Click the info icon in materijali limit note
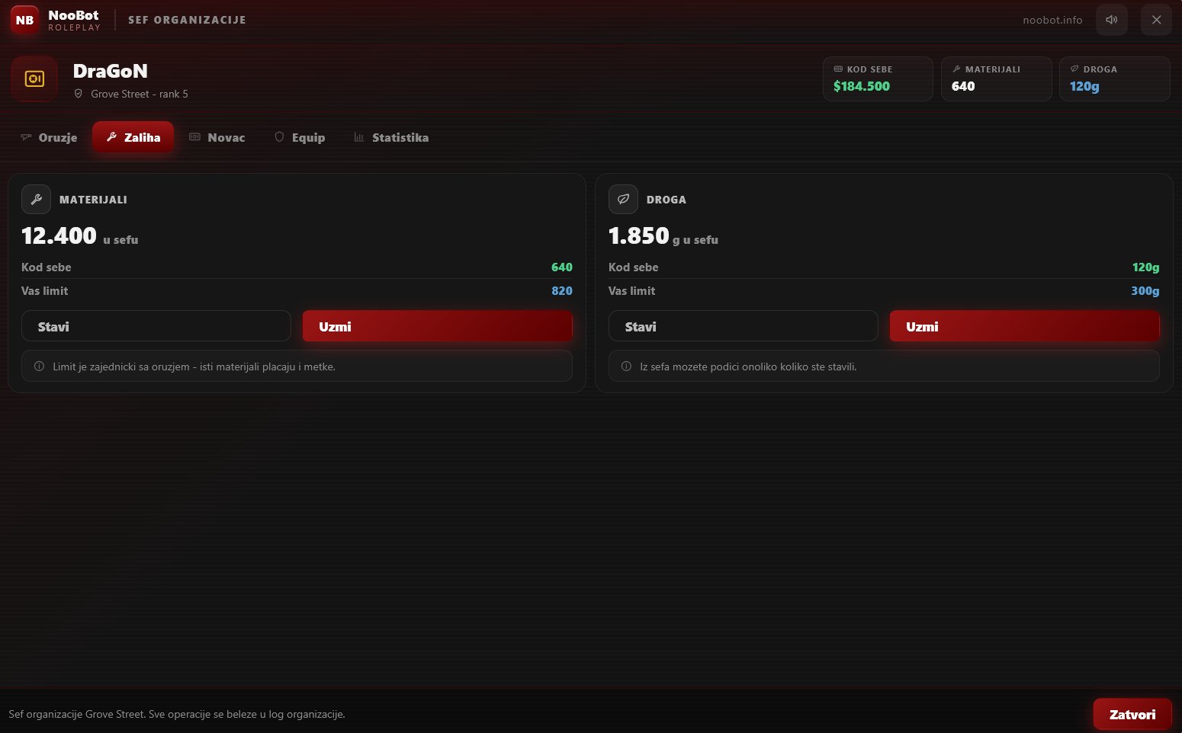 (x=39, y=366)
